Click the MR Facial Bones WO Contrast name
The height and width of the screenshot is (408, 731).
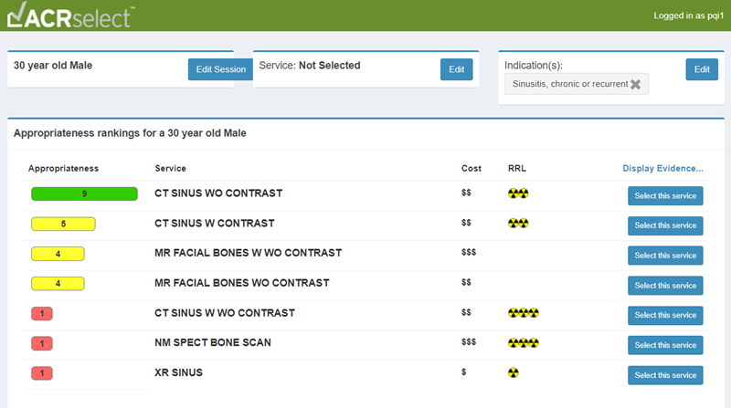coord(241,283)
